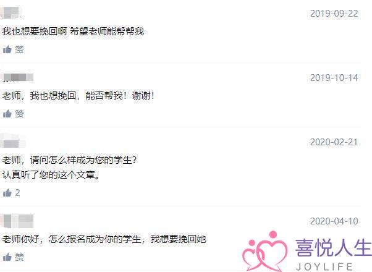Click 赞 label under 希望老师能帮帮我 comment
Viewport: 372px width, 272px height.
coord(19,49)
